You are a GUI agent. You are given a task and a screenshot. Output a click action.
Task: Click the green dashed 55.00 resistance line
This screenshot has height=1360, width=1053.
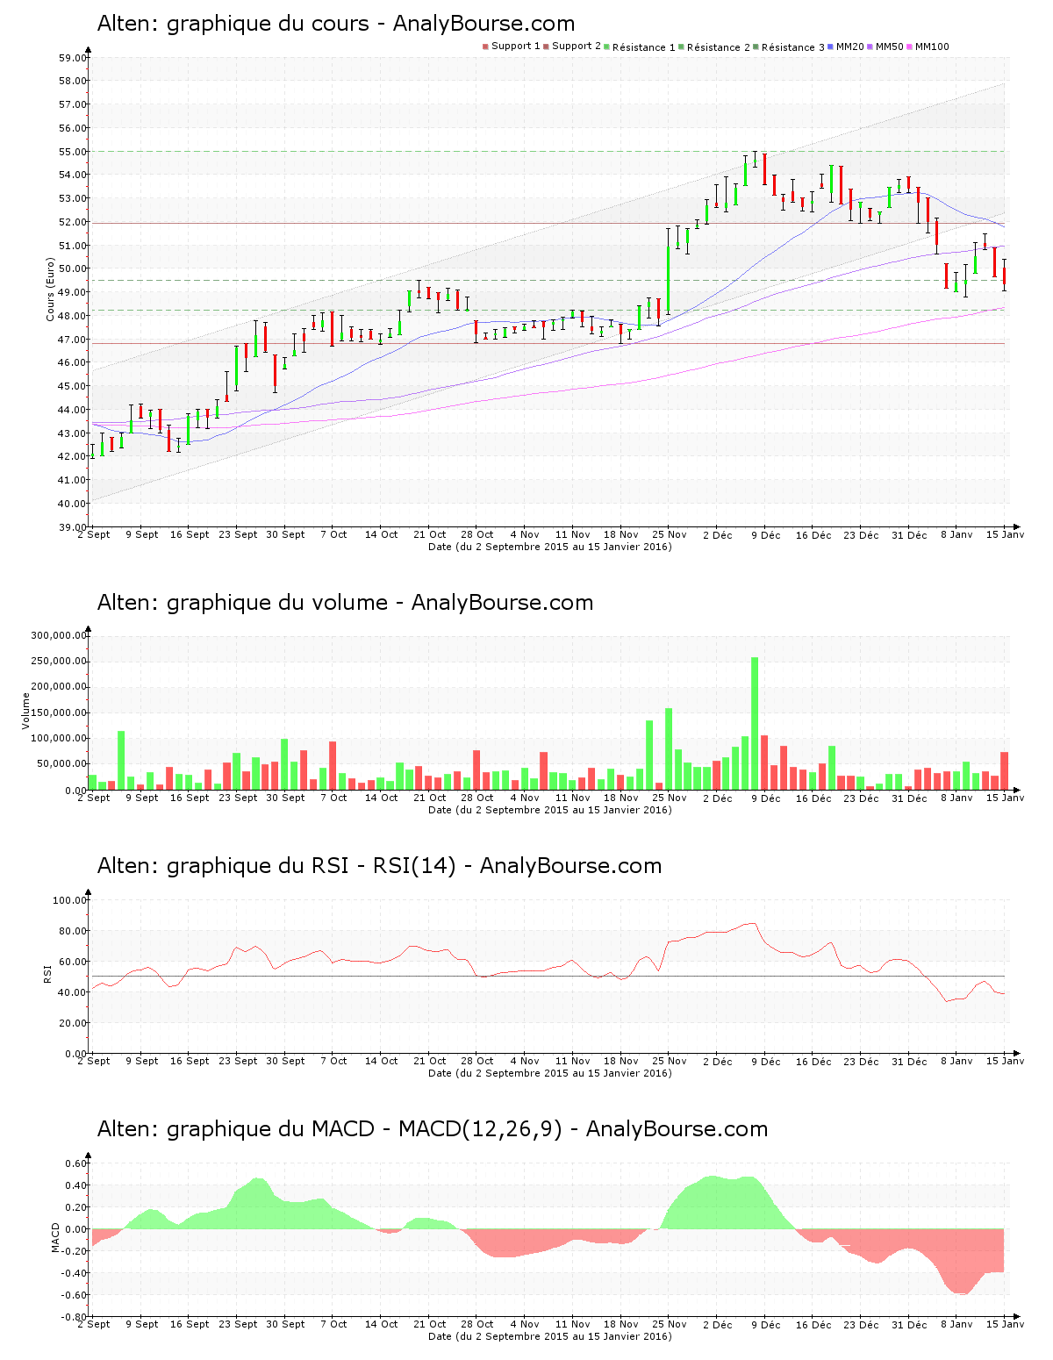tap(548, 151)
